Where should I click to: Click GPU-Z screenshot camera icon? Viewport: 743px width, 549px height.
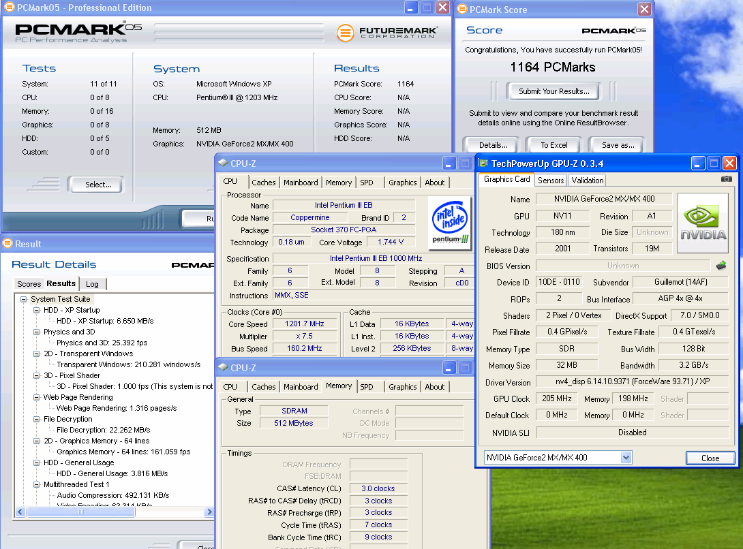726,179
